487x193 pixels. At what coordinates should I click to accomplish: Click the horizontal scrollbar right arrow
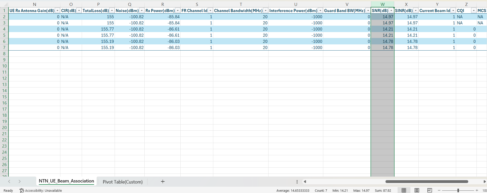click(484, 181)
